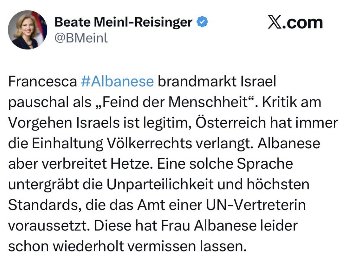The image size is (348, 266).
Task: Click the blue verified checkmark badge
Action: tap(203, 23)
